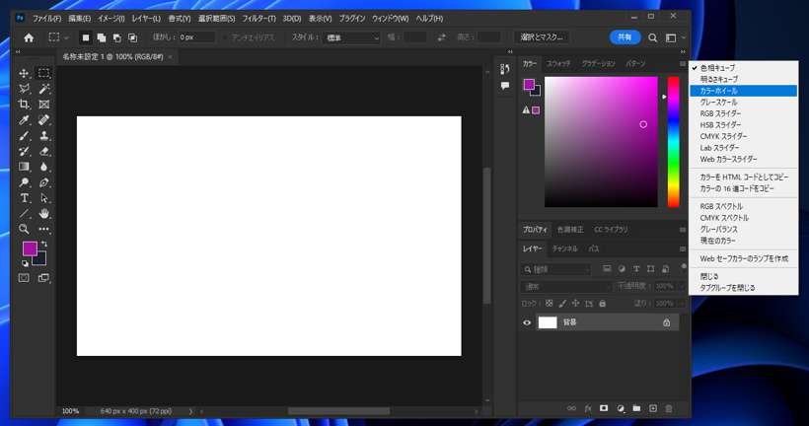Screen dimensions: 809x426
Task: Select the Eraser tool
Action: tap(43, 151)
